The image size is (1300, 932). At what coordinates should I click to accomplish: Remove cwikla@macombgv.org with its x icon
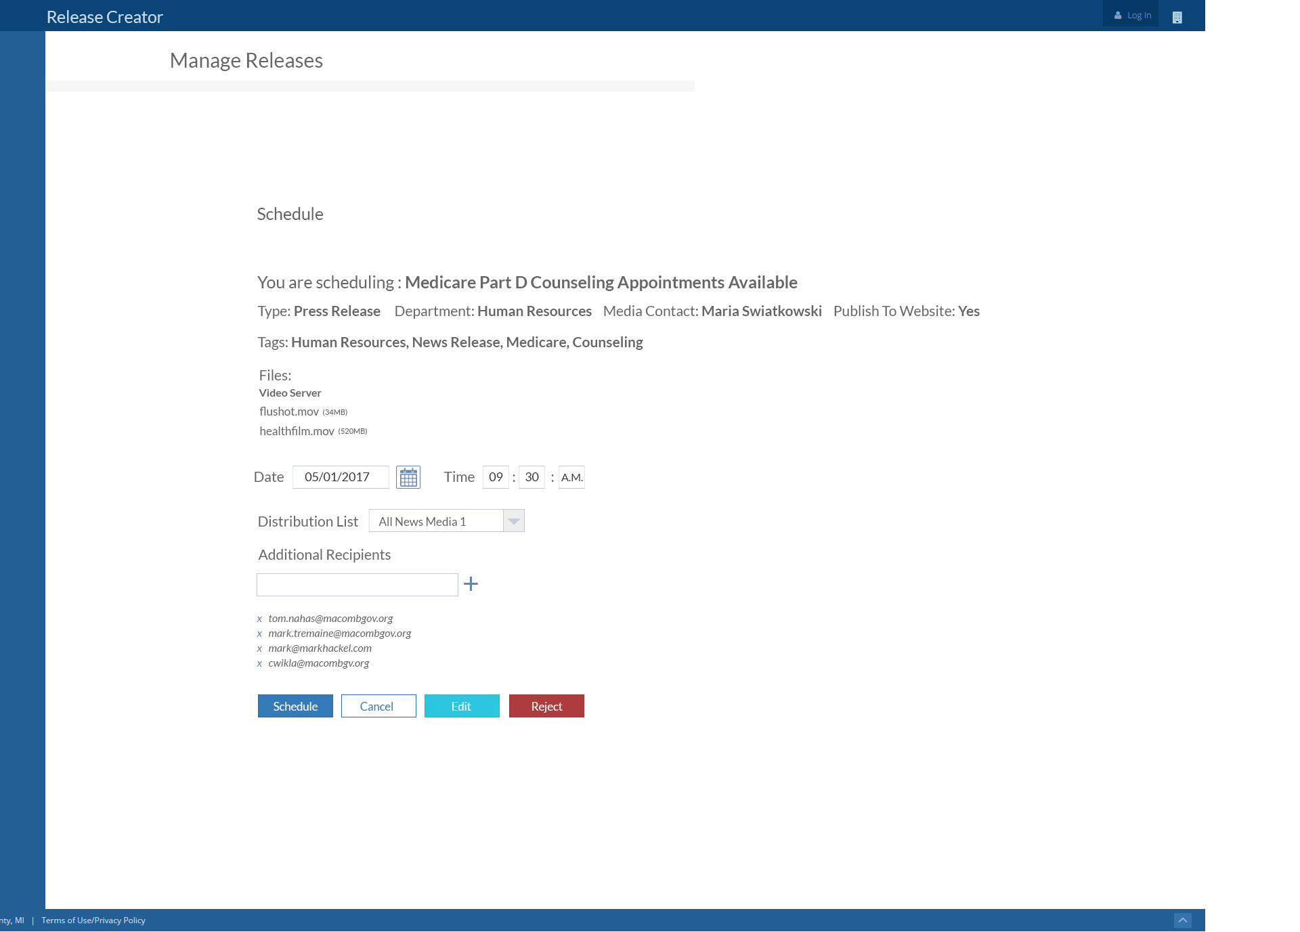click(259, 664)
